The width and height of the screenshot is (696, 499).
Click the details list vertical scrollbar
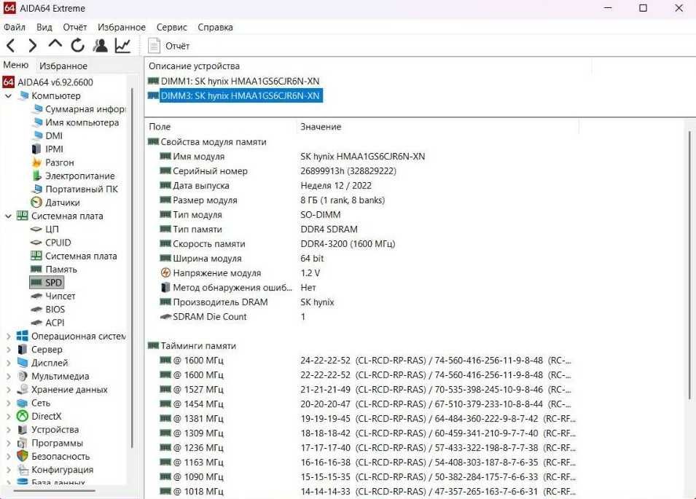pos(689,265)
